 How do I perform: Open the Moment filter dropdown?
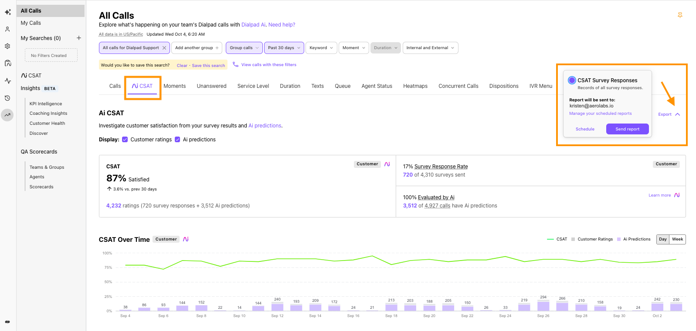pos(354,48)
